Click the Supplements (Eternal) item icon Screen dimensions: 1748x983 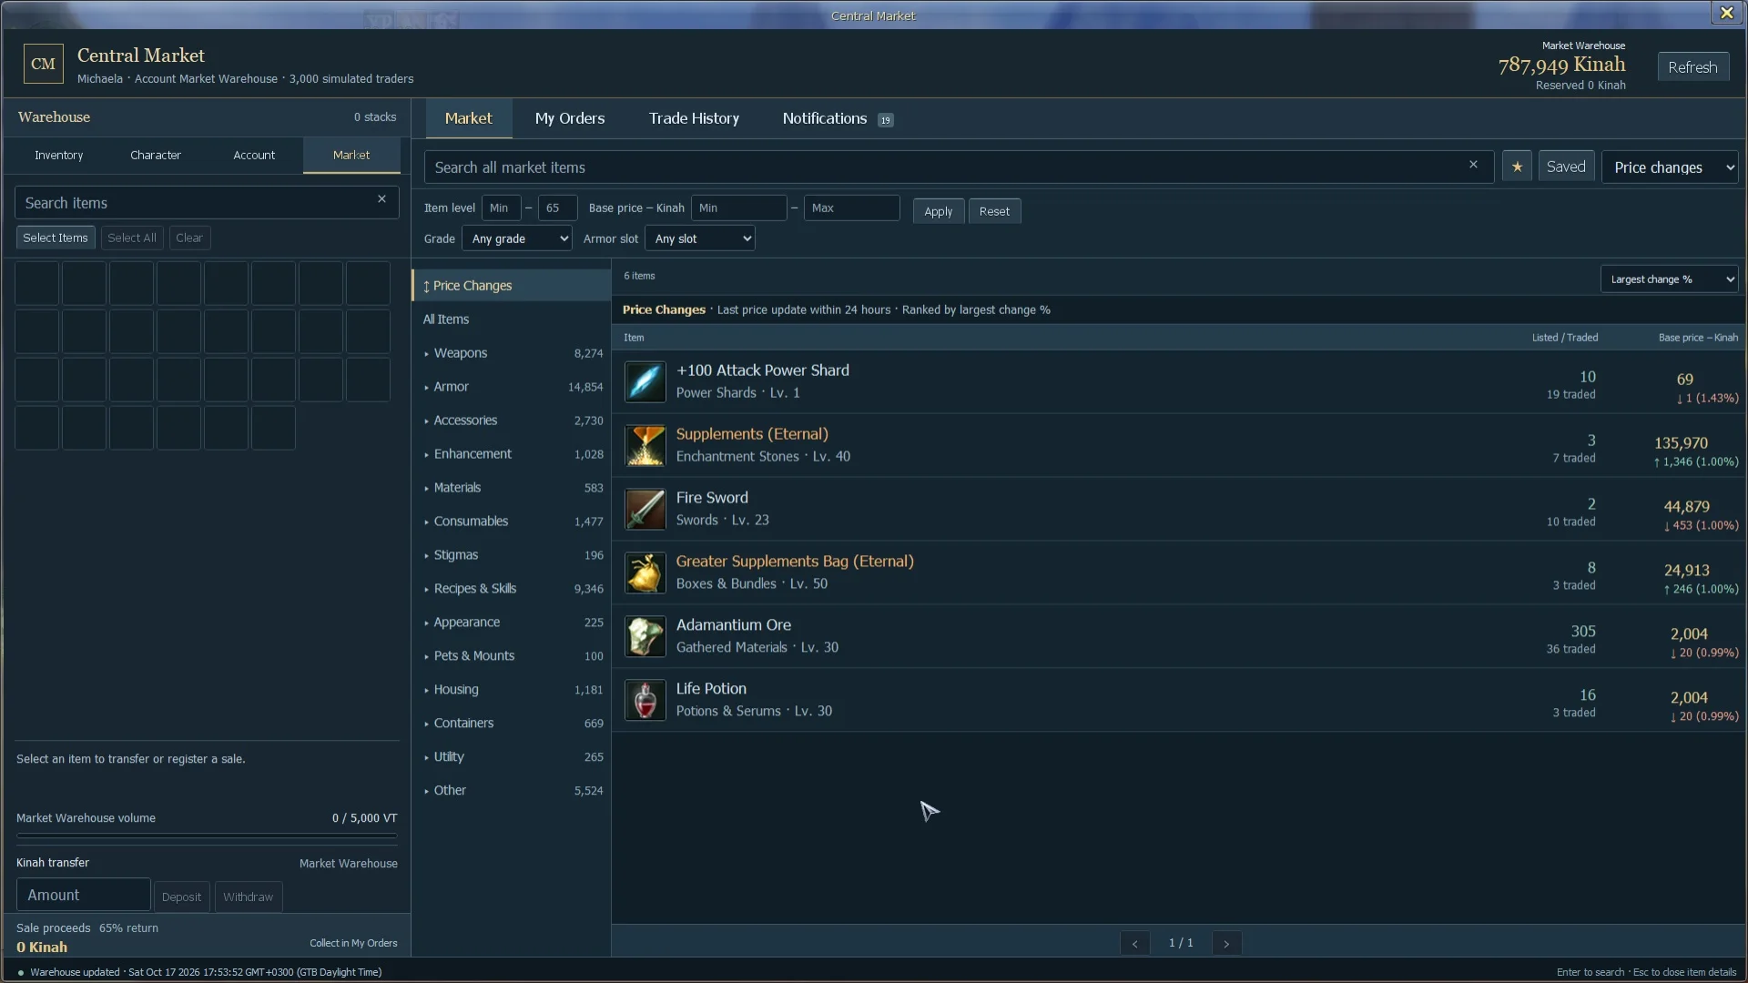645,445
